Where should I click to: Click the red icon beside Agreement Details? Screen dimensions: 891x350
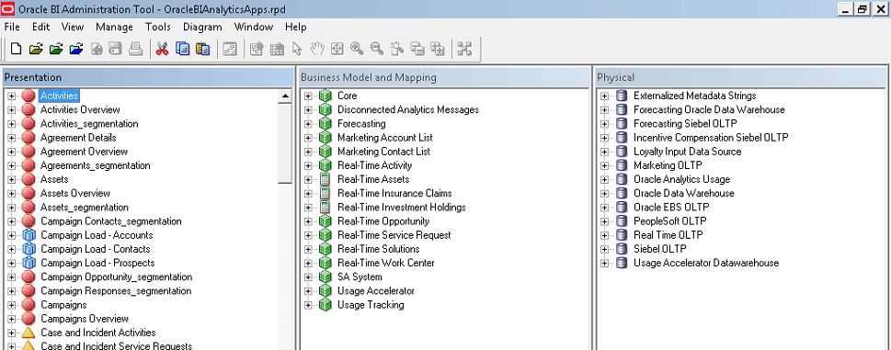pos(29,138)
